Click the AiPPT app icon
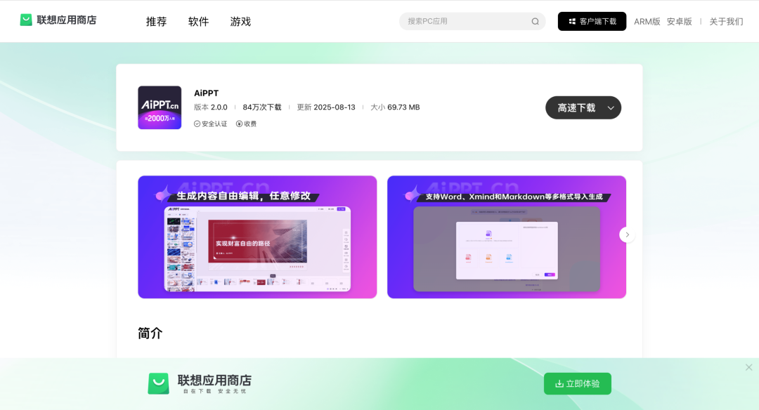 160,107
